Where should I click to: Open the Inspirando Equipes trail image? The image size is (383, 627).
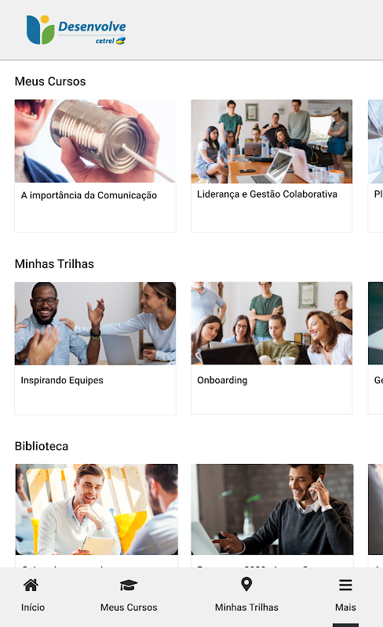(95, 324)
